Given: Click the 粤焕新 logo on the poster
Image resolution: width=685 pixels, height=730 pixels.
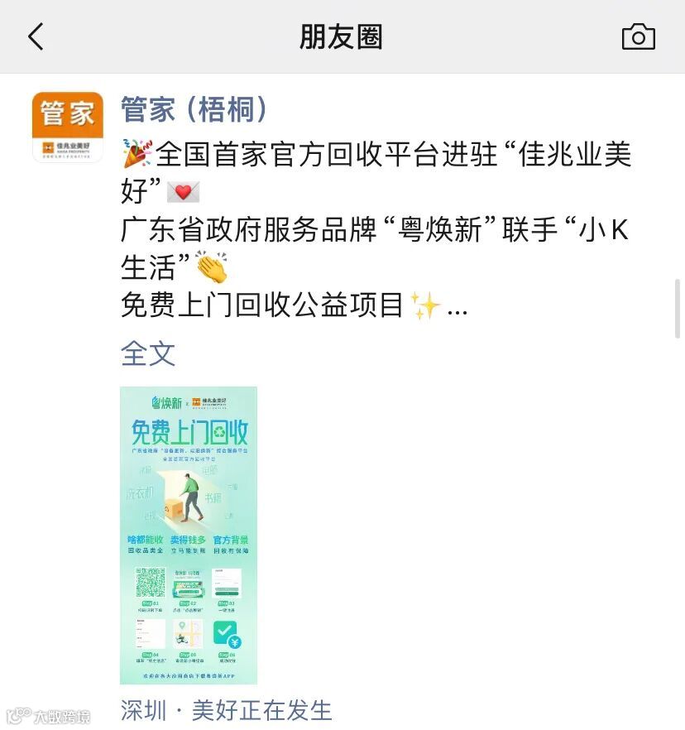Looking at the screenshot, I should 166,402.
